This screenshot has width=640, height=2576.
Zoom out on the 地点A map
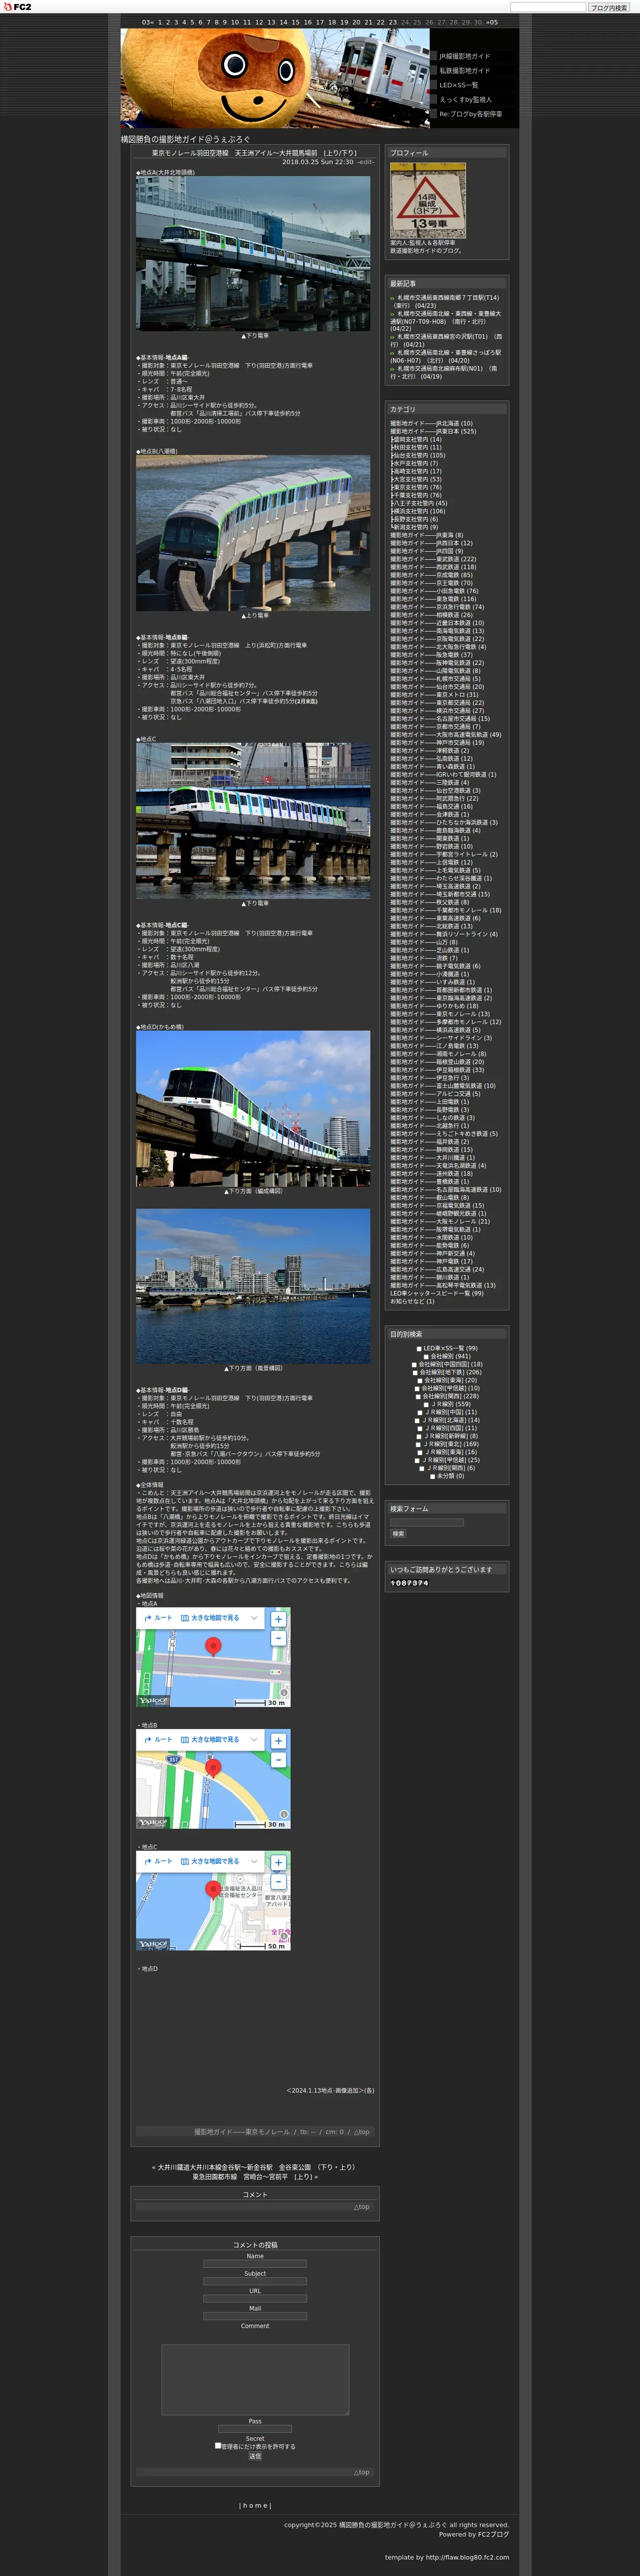pyautogui.click(x=278, y=1638)
